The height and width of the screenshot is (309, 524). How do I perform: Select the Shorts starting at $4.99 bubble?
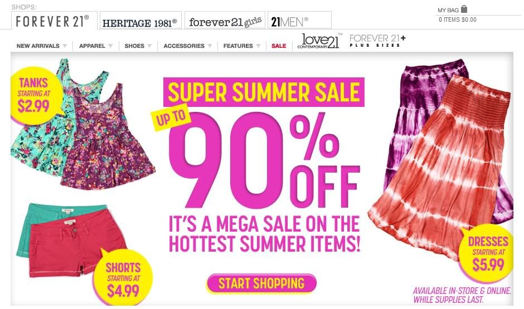tap(122, 278)
